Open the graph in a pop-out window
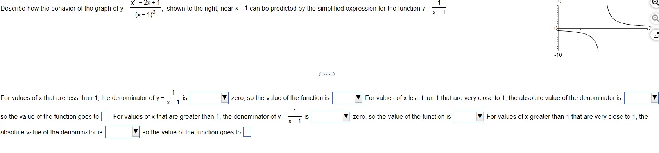659x153 pixels. click(655, 35)
